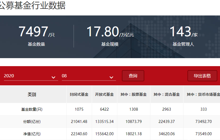Click the cell value 73492.70
The height and width of the screenshot is (140, 220).
point(203,122)
